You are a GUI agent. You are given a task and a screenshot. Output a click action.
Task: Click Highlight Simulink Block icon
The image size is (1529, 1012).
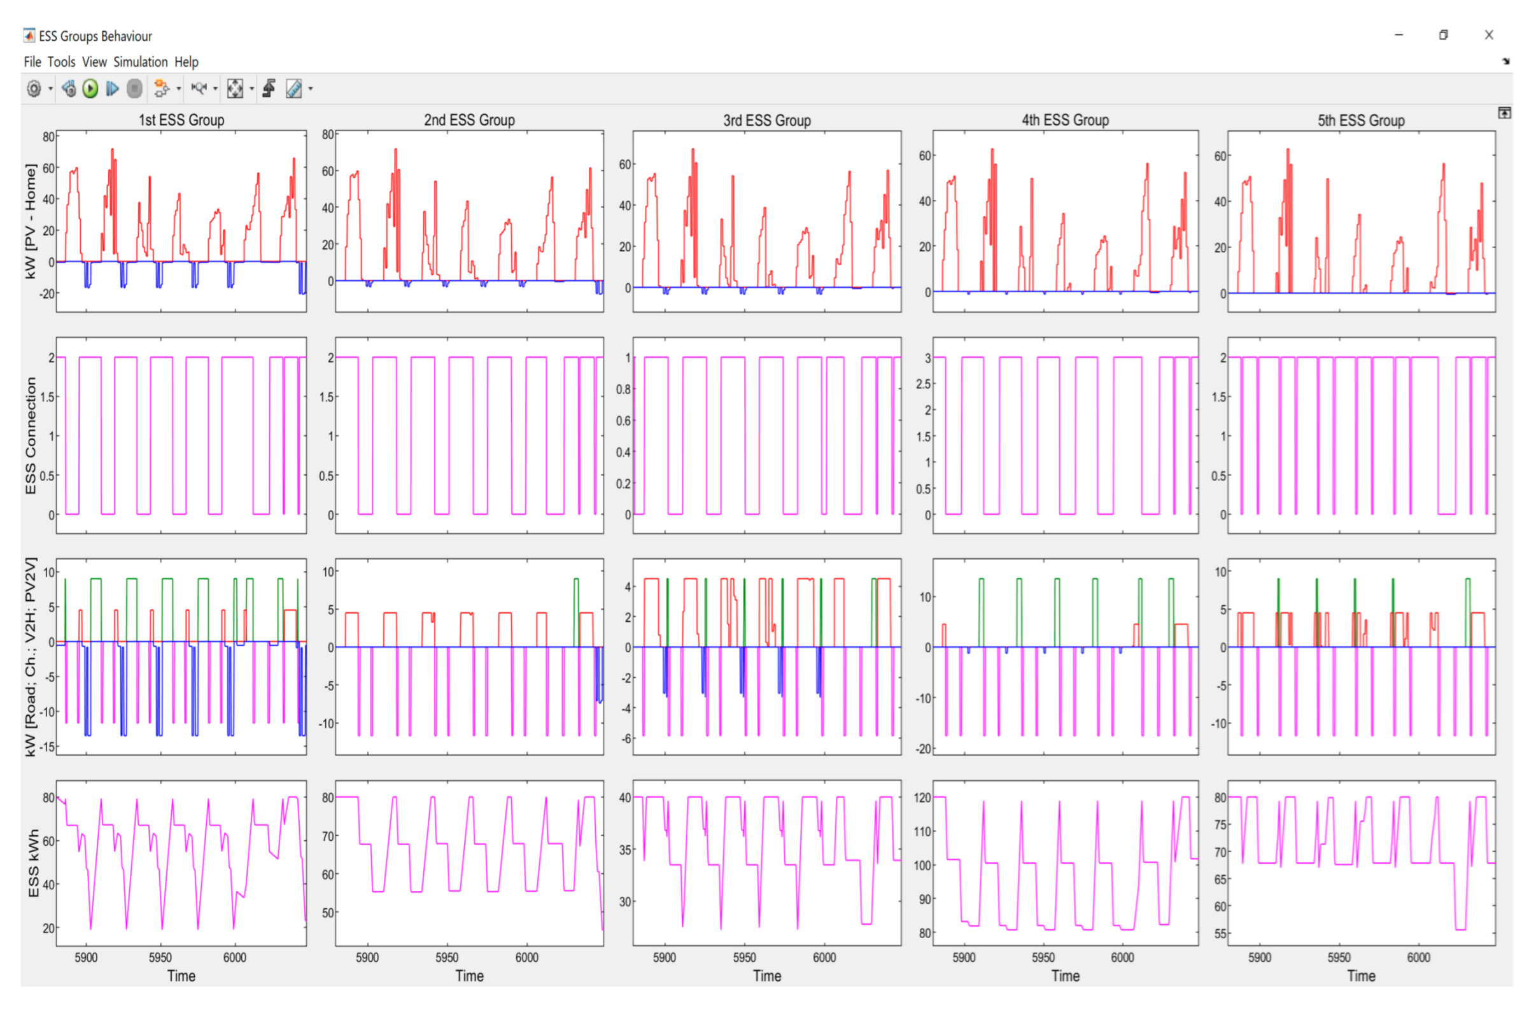tap(161, 88)
